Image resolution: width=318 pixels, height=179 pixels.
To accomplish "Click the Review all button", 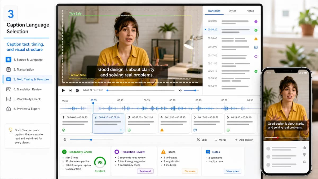I will [145, 171].
